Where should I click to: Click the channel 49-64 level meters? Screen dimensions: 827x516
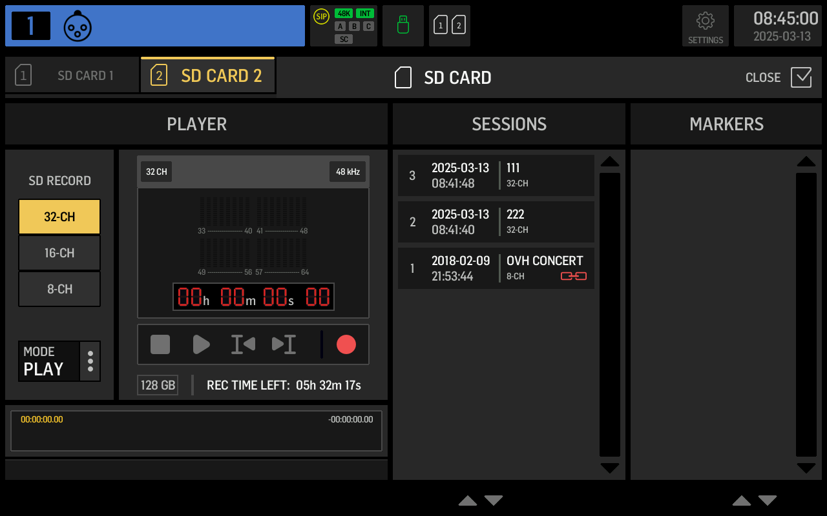(253, 257)
